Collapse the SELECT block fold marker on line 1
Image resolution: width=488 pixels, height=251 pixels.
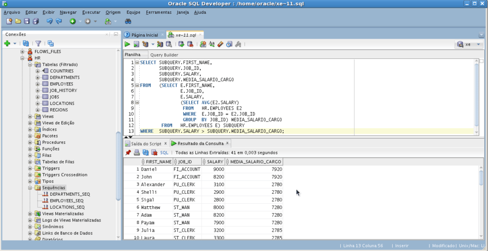click(x=137, y=62)
